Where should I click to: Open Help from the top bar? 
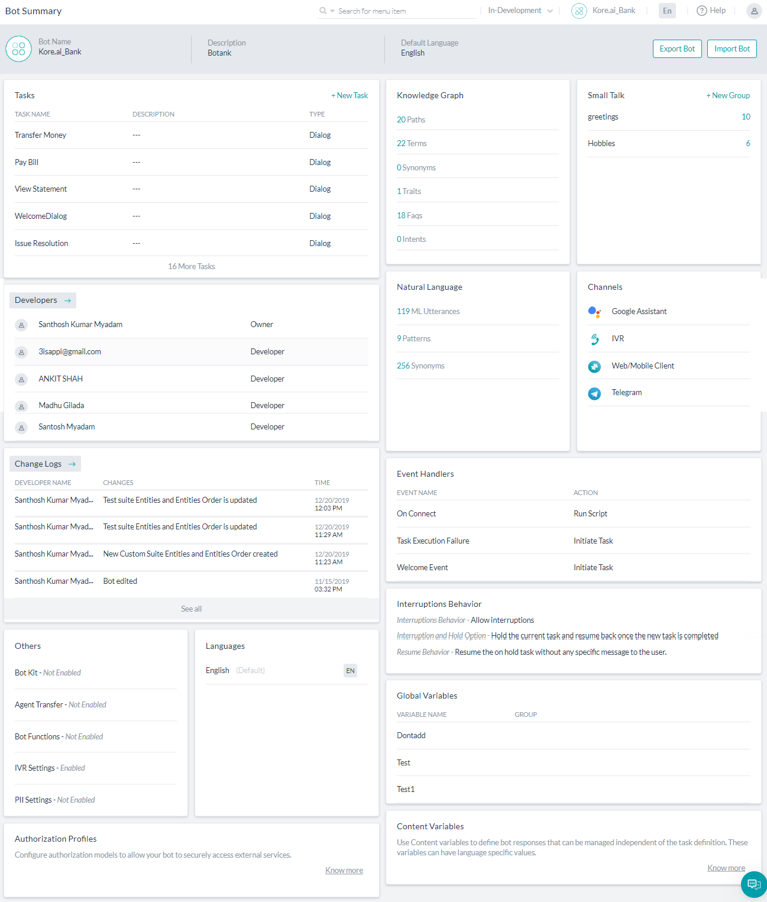[710, 10]
